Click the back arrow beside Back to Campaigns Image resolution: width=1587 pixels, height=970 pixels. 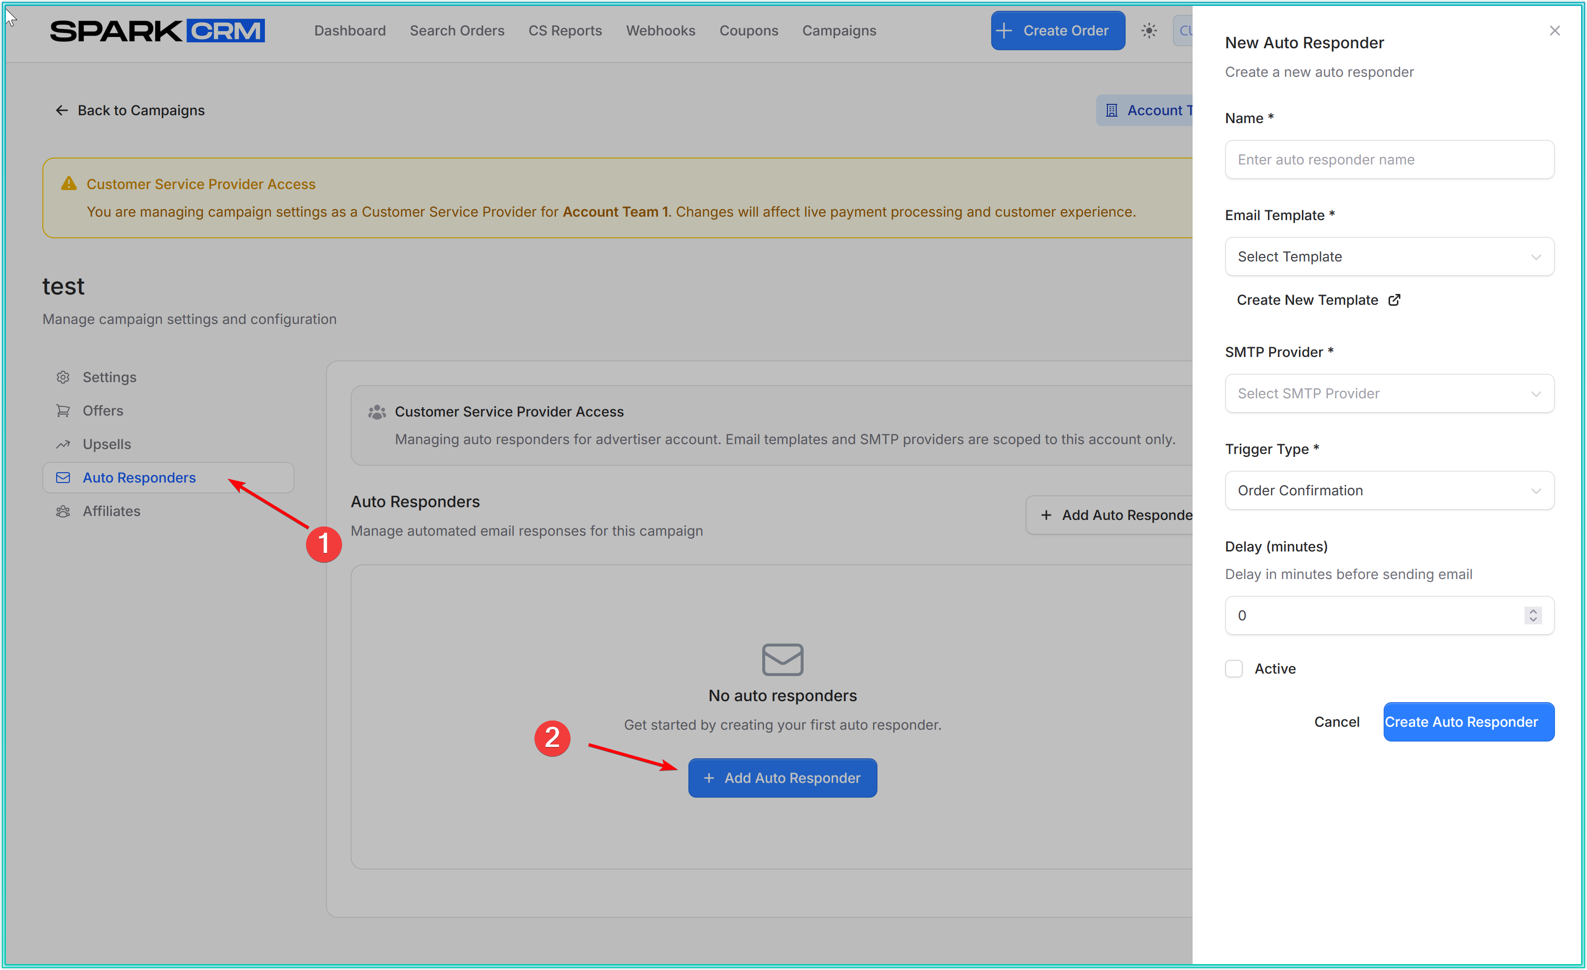62,111
